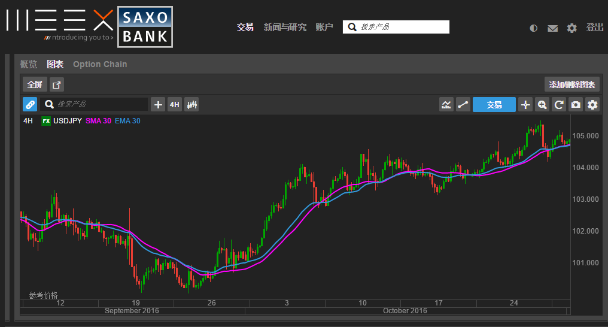Enable the crosshair tool
608x327 pixels.
(x=525, y=104)
